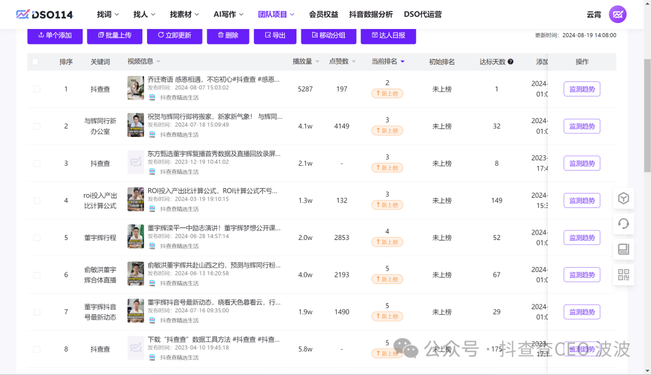Open the DSO代运营 page
Screen dimensions: 651x375
click(423, 14)
